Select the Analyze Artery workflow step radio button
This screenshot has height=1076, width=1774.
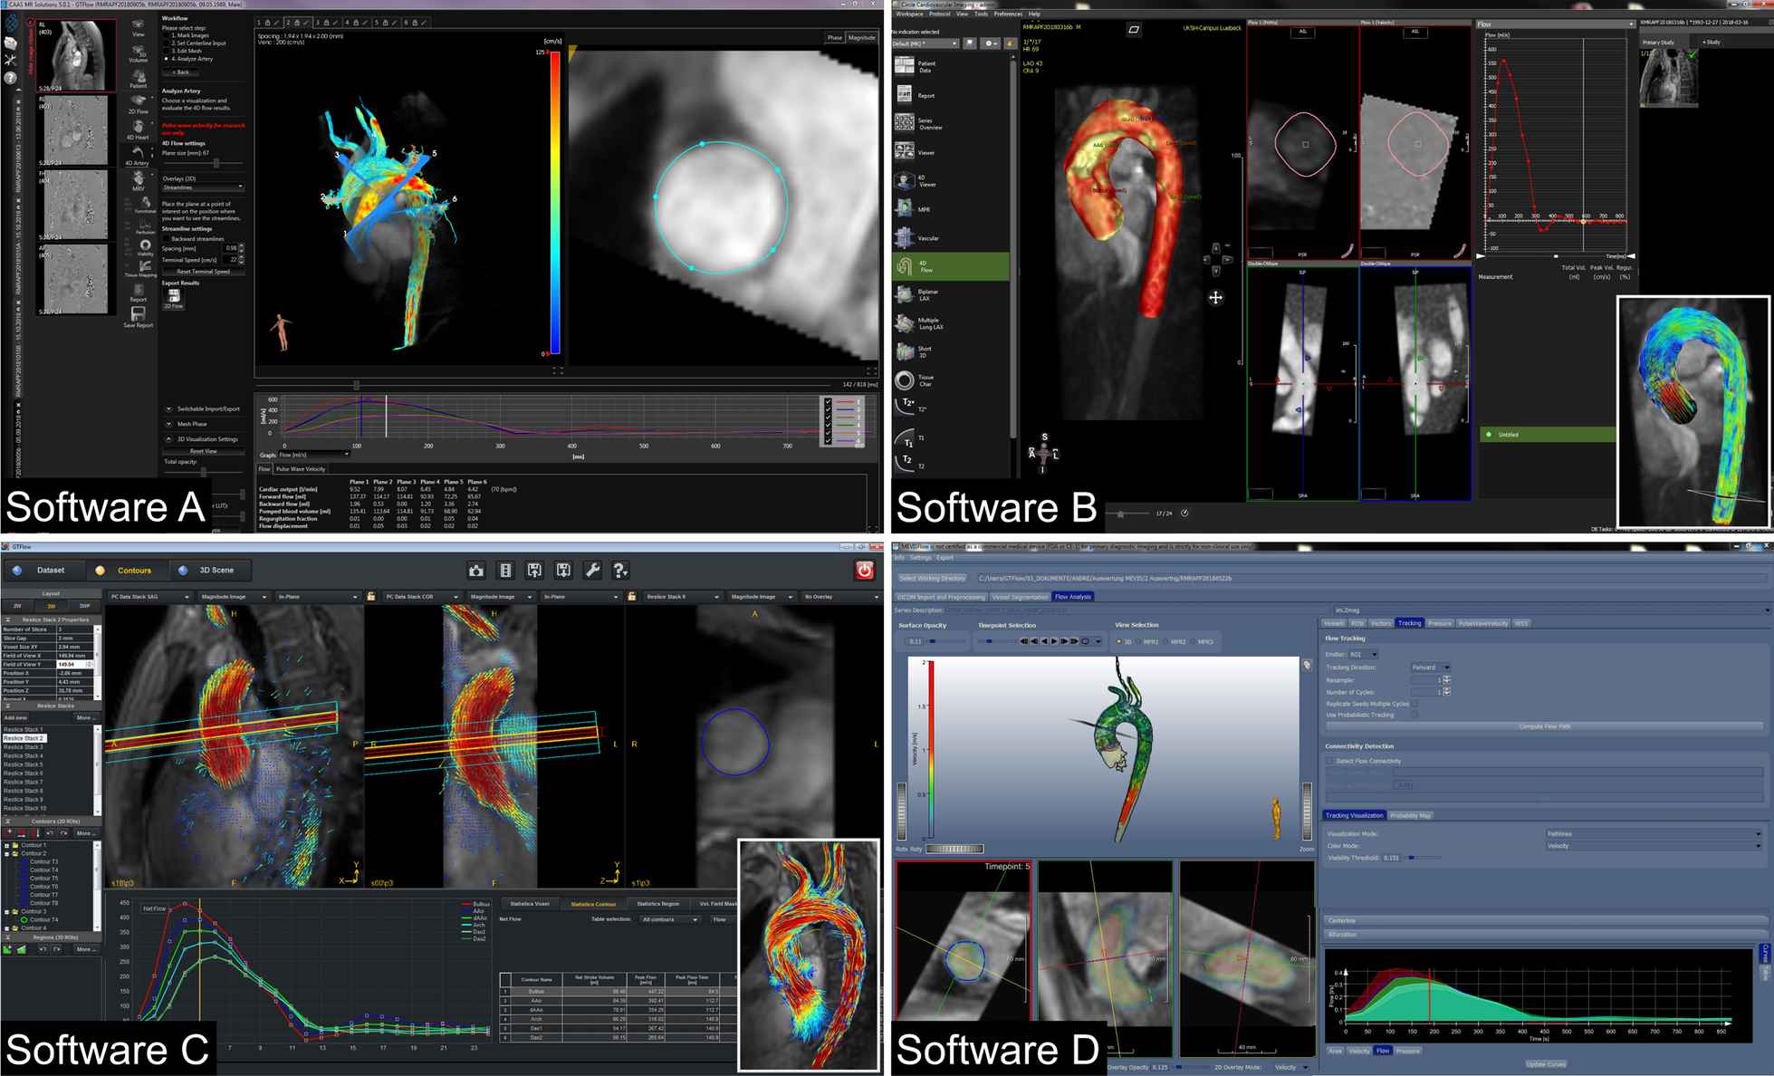(165, 59)
